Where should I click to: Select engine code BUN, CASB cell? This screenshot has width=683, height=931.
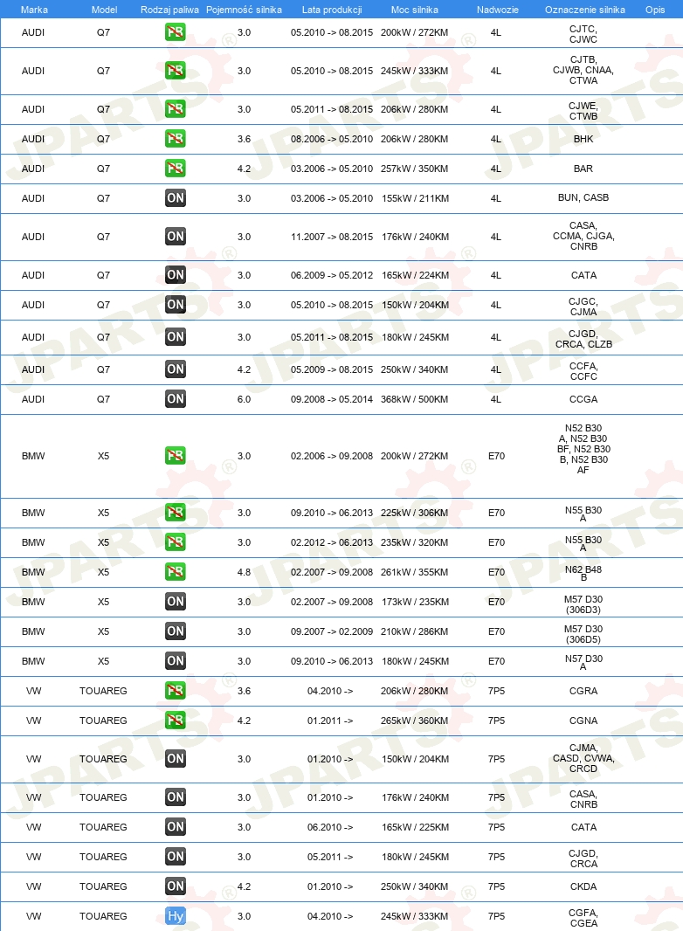583,197
